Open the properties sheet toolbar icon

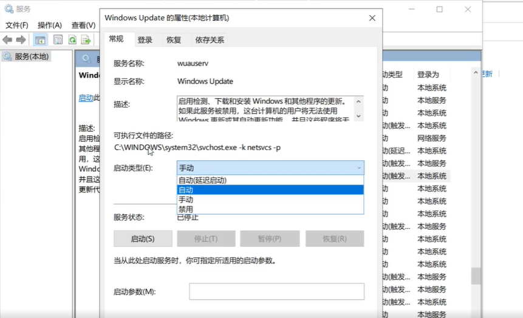(x=58, y=40)
